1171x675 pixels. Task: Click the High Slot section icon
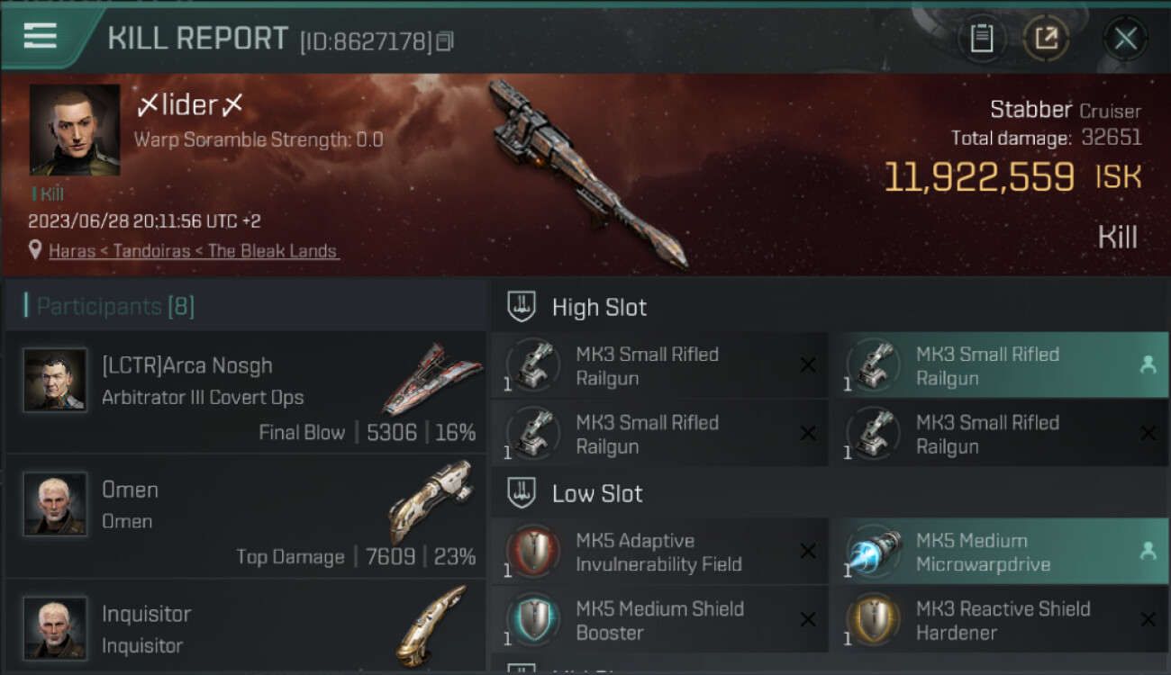[x=522, y=307]
